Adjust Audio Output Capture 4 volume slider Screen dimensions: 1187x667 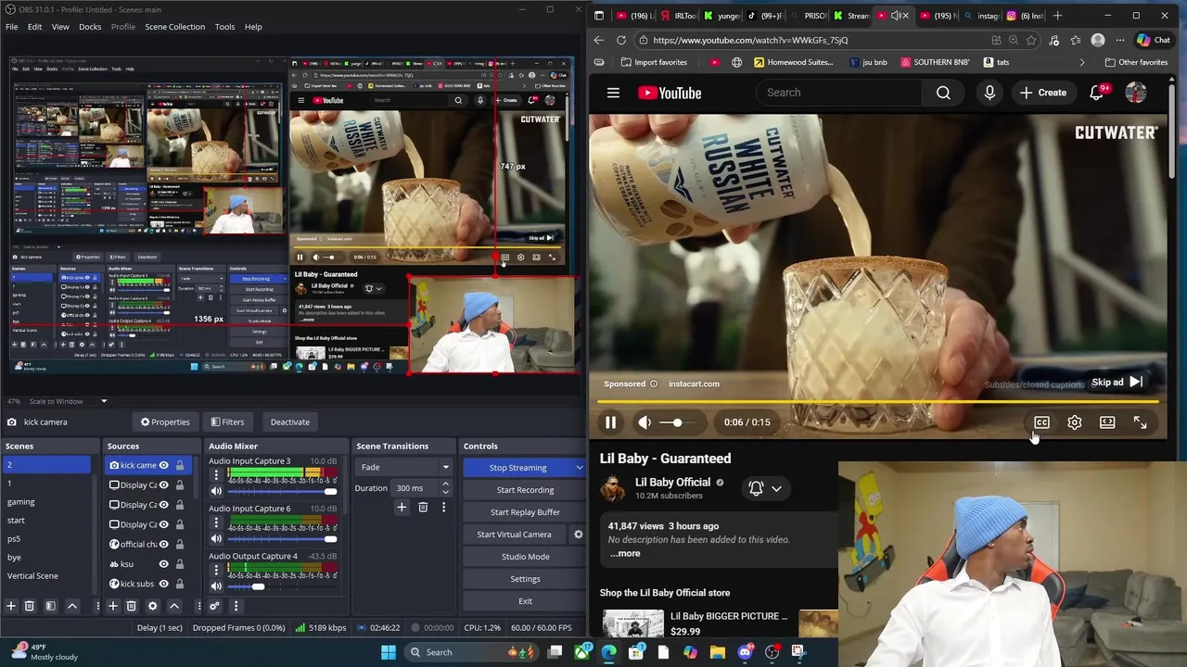[274, 586]
